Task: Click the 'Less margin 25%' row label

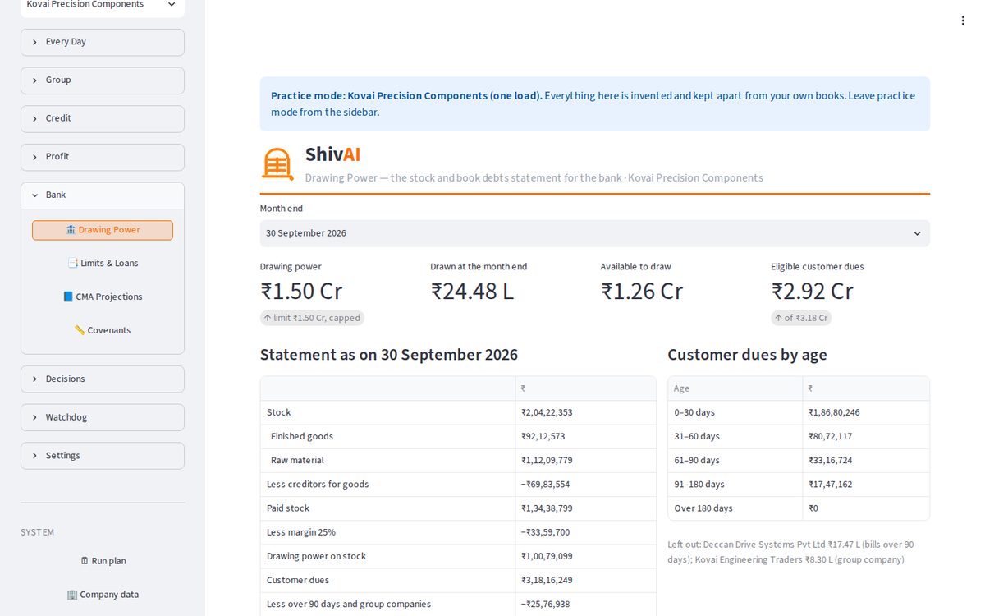Action: [301, 532]
